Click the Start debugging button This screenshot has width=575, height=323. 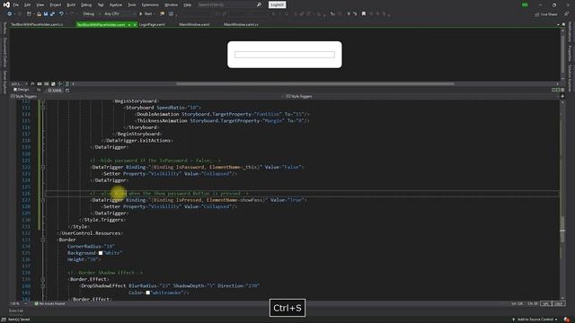point(146,14)
